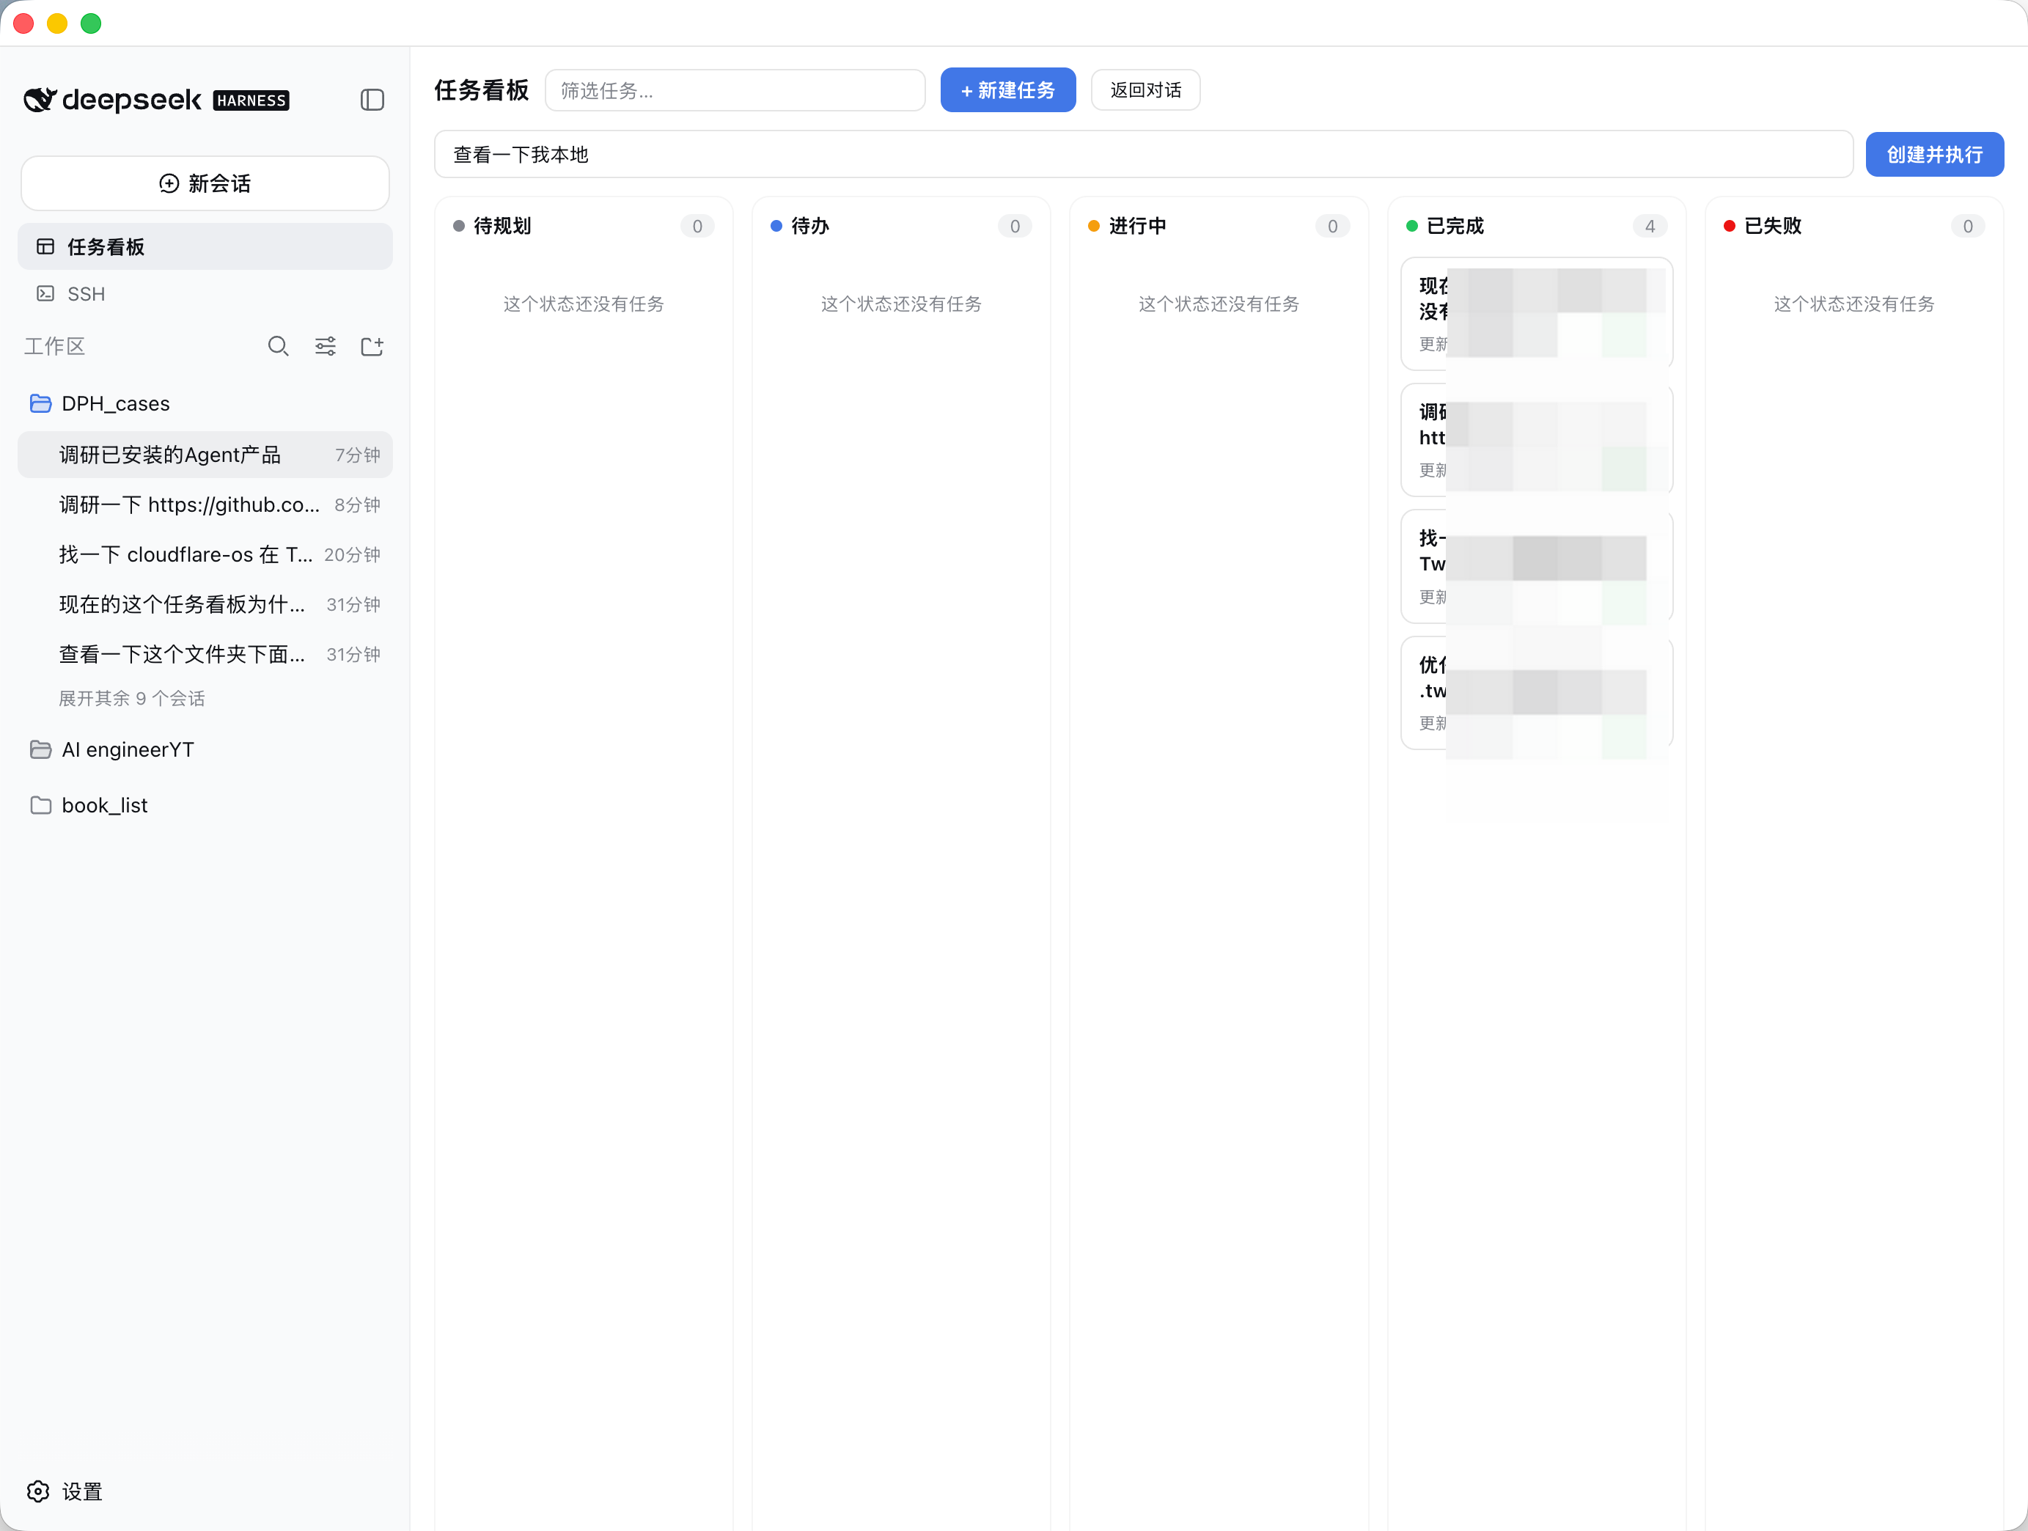Collapse the DPH_cases workspace folder
This screenshot has height=1531, width=2028.
(205, 403)
